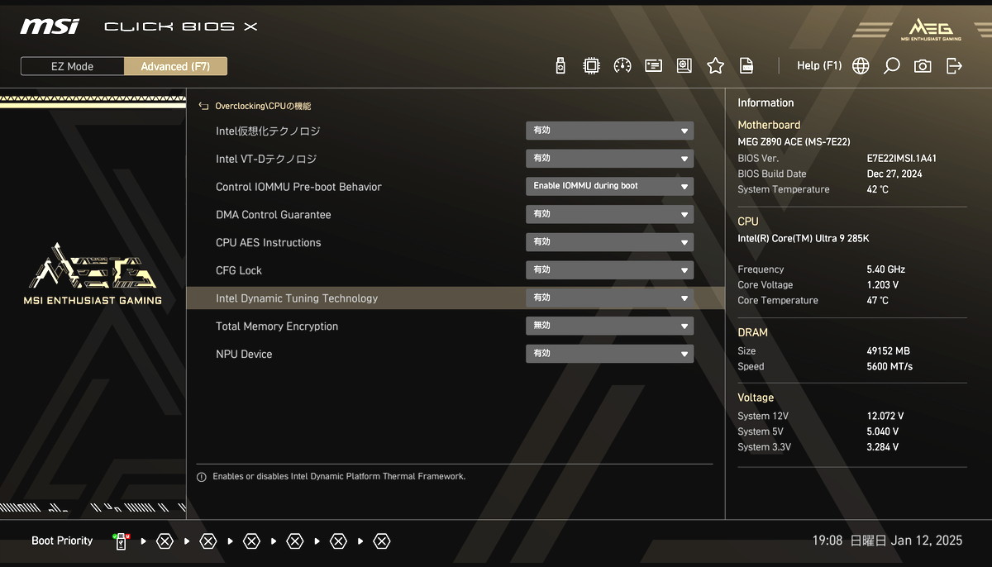Click the Boot Priority label

[x=62, y=541]
